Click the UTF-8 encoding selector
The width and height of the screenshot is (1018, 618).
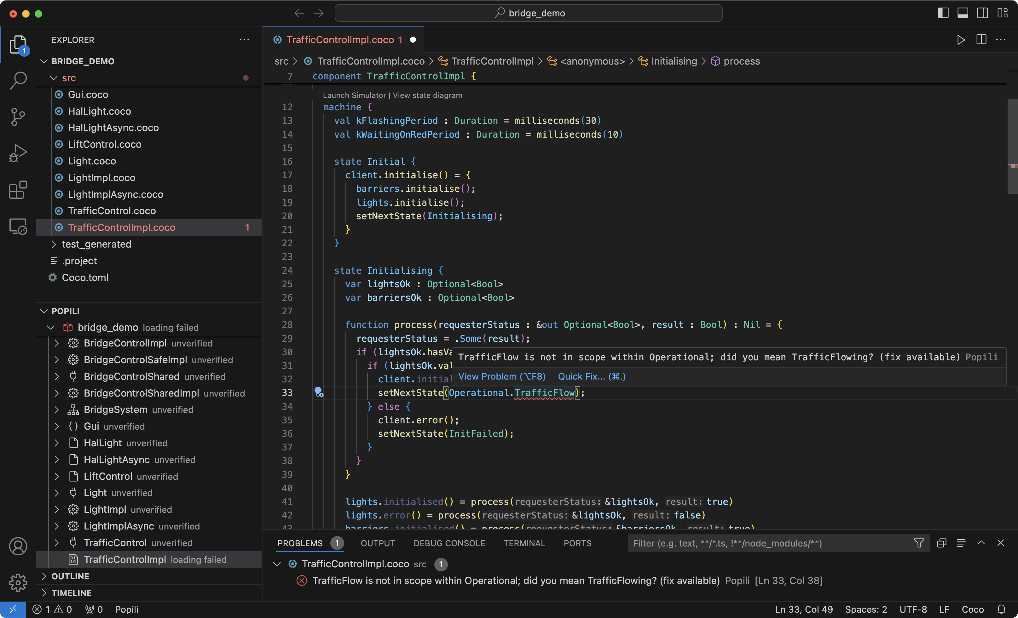(x=913, y=609)
